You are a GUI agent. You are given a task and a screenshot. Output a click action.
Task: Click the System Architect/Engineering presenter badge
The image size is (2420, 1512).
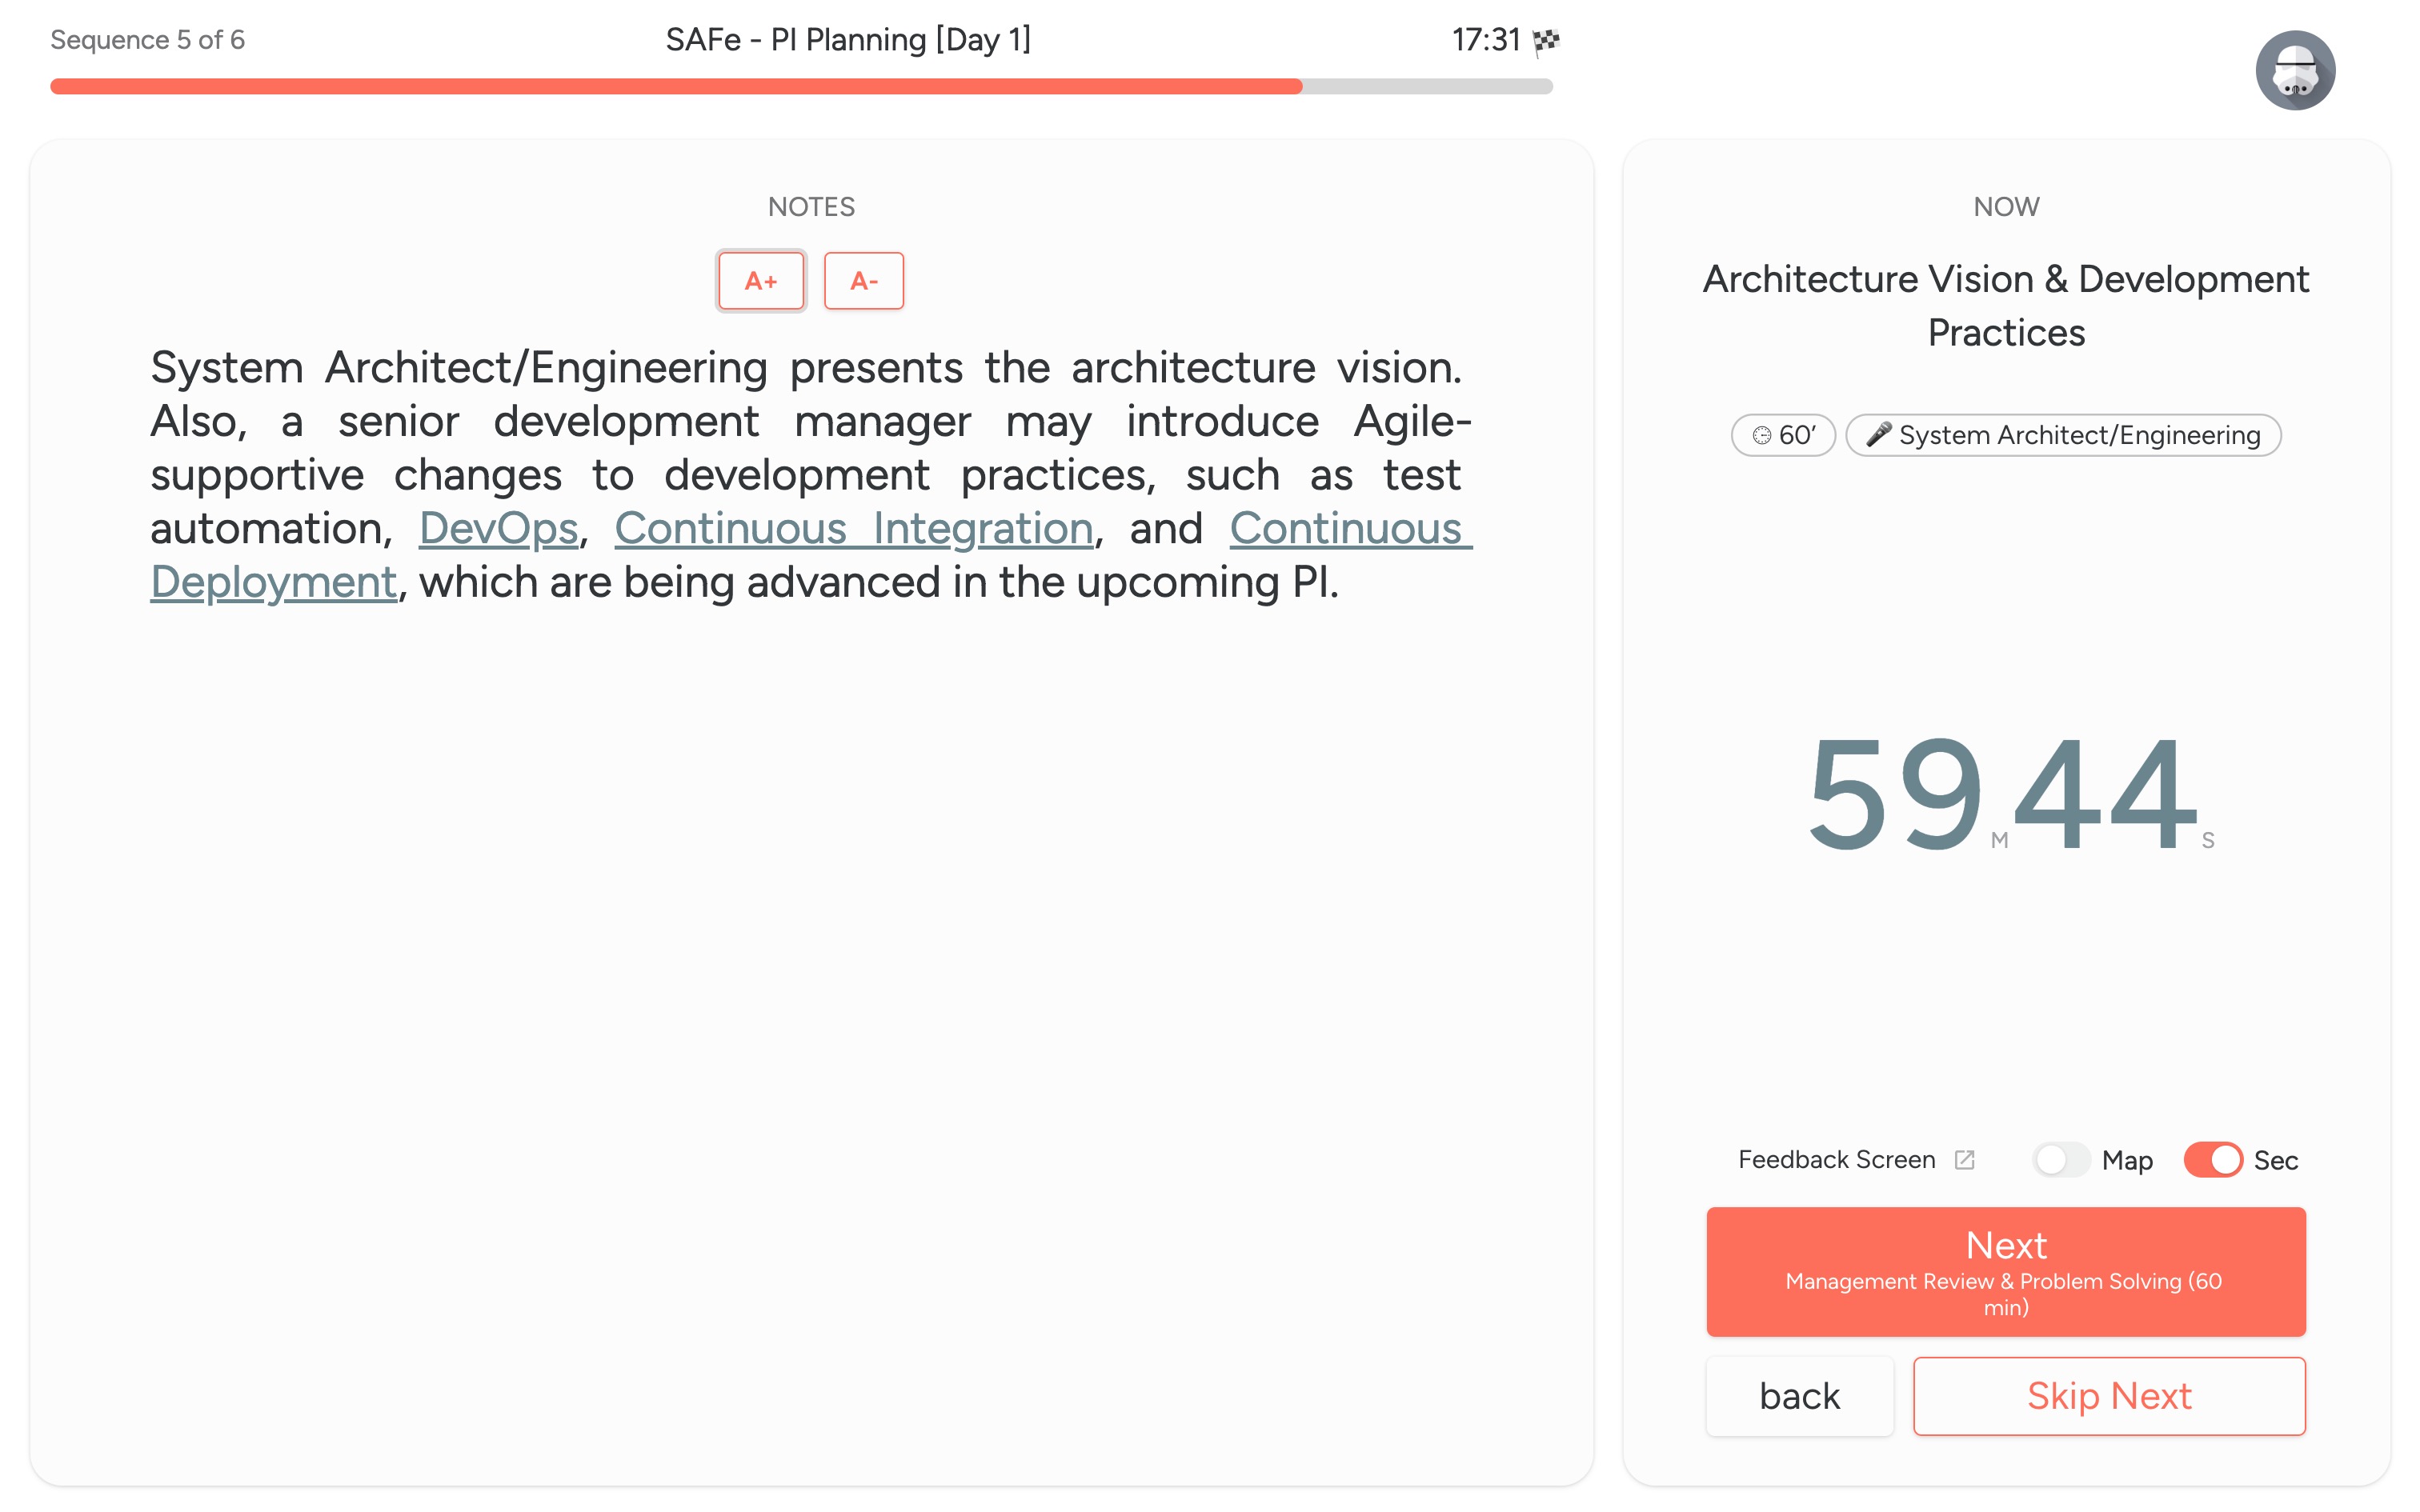pos(2063,435)
